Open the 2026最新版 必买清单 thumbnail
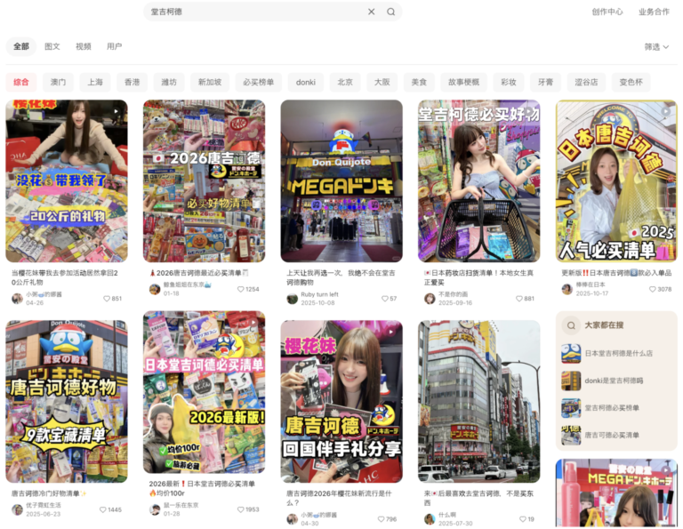Image resolution: width=683 pixels, height=529 pixels. [204, 392]
